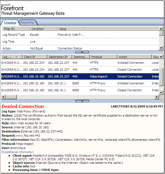Image resolution: width=165 pixels, height=174 pixels.
Task: Sort by Client IP column header
Action: click(35, 57)
